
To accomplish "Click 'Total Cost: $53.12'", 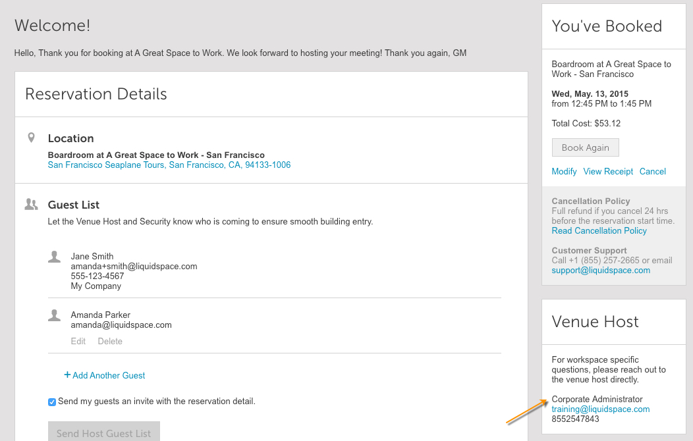I will pyautogui.click(x=586, y=124).
